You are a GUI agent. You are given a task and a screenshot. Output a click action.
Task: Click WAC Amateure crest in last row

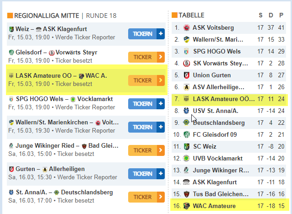pyautogui.click(x=186, y=206)
